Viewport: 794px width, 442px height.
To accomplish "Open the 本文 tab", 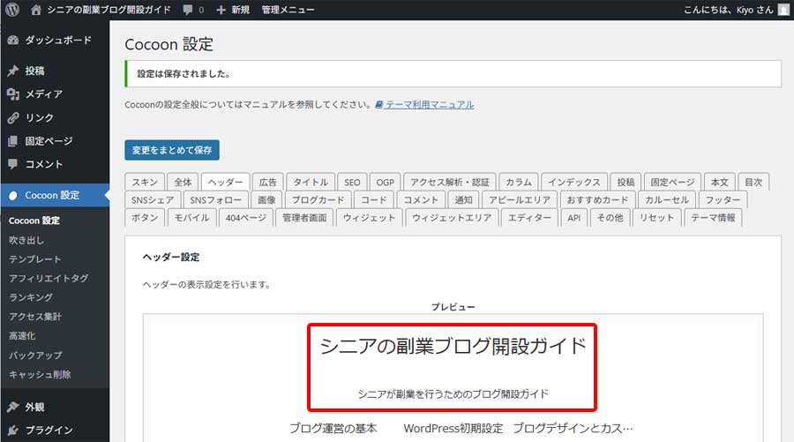I will [719, 183].
